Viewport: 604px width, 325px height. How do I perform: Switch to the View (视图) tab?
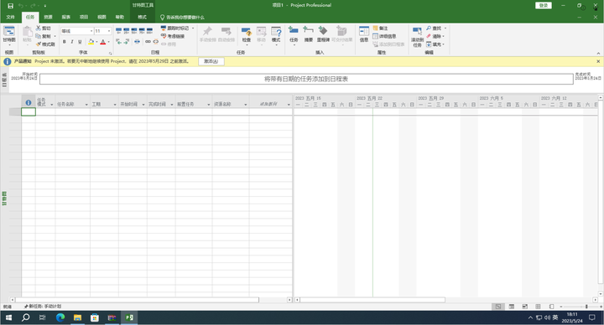click(x=102, y=17)
